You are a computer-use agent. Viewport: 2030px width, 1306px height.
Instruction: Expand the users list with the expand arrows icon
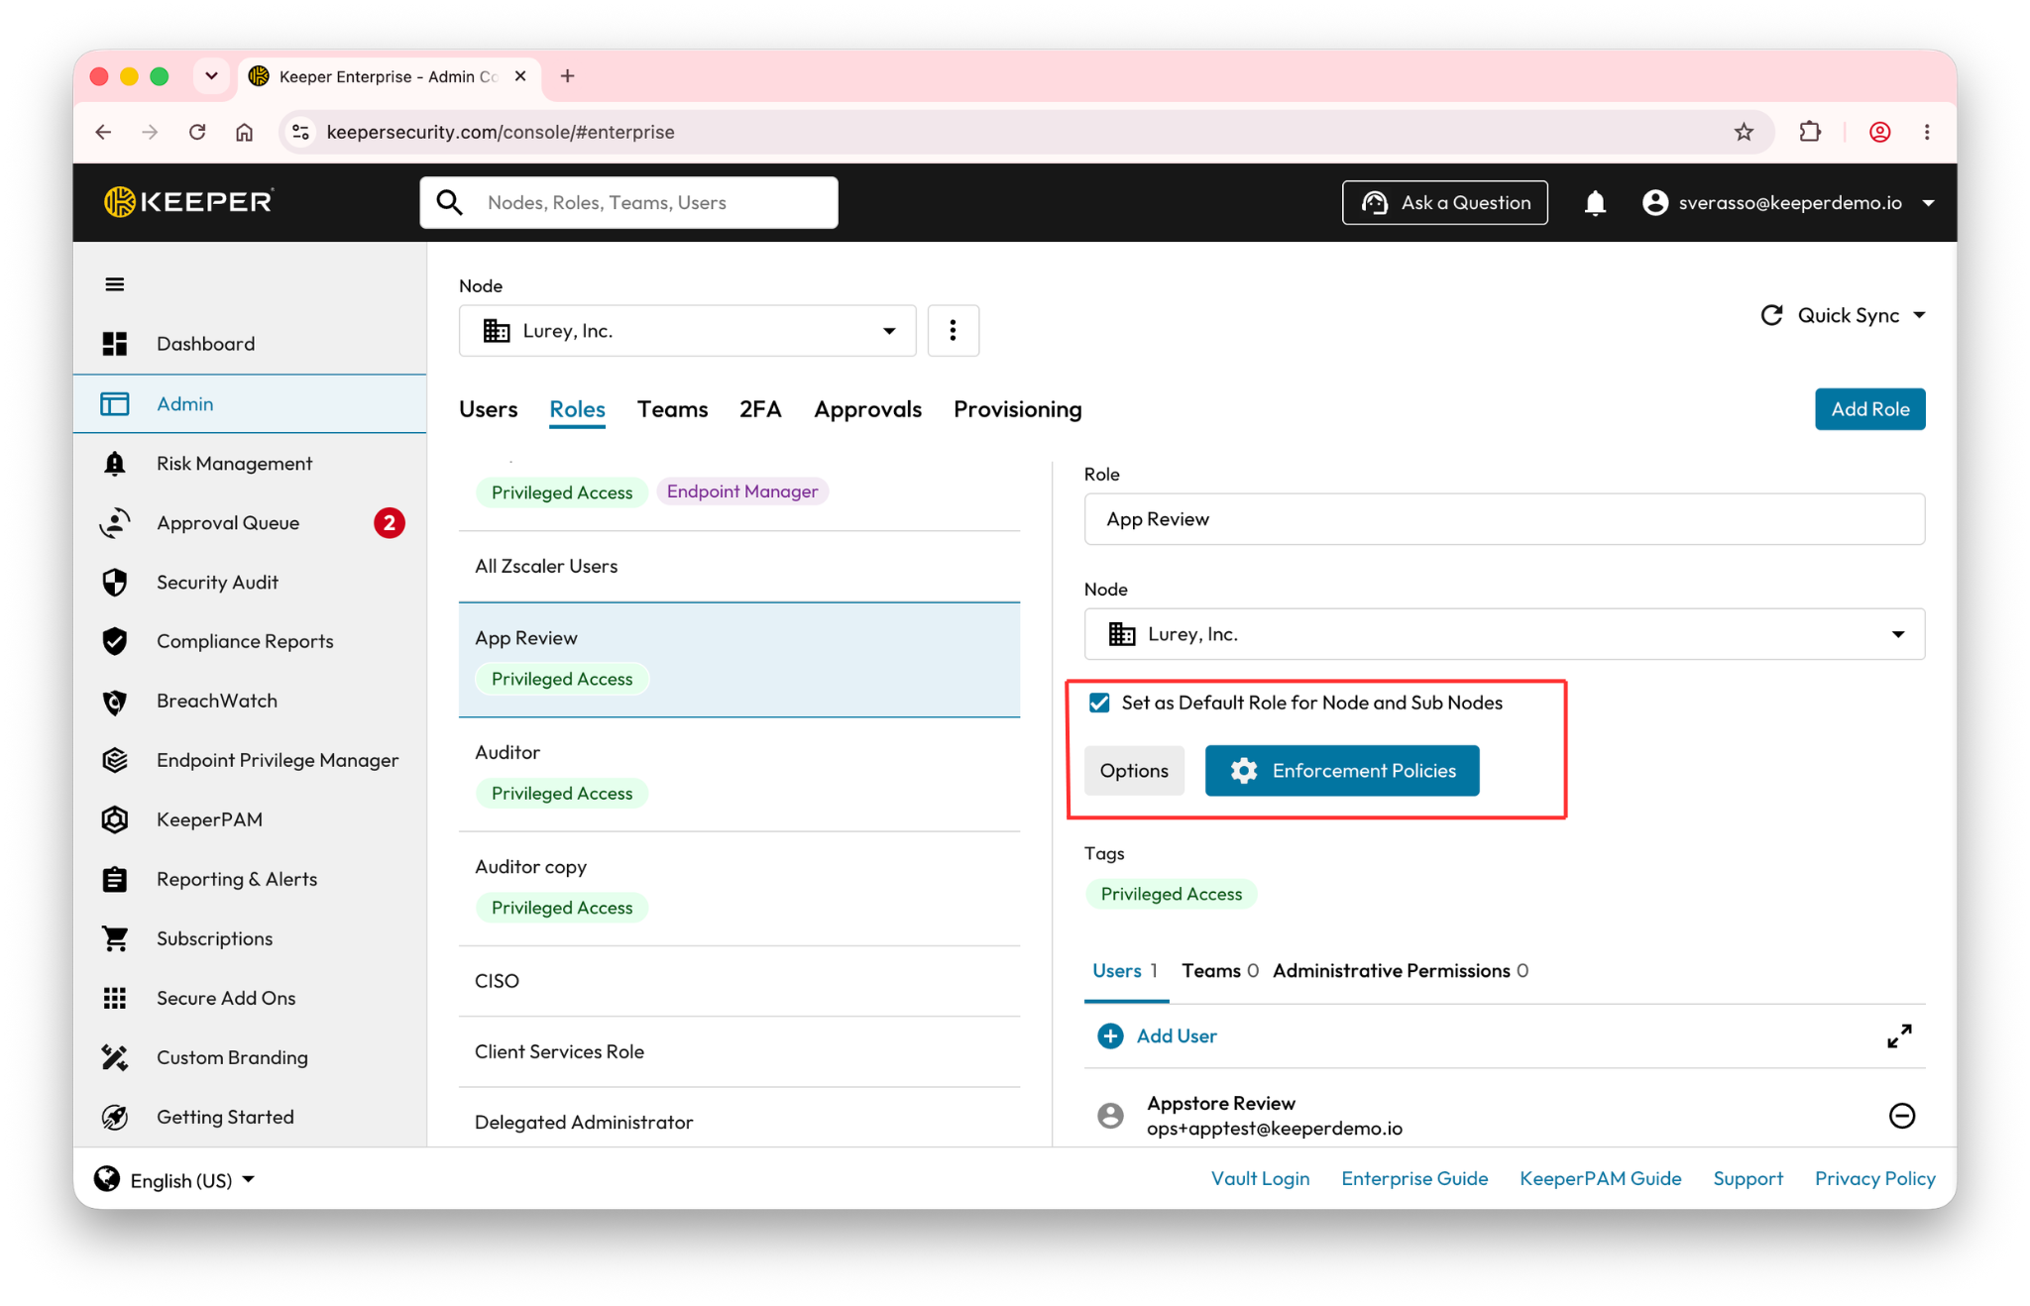[x=1899, y=1036]
